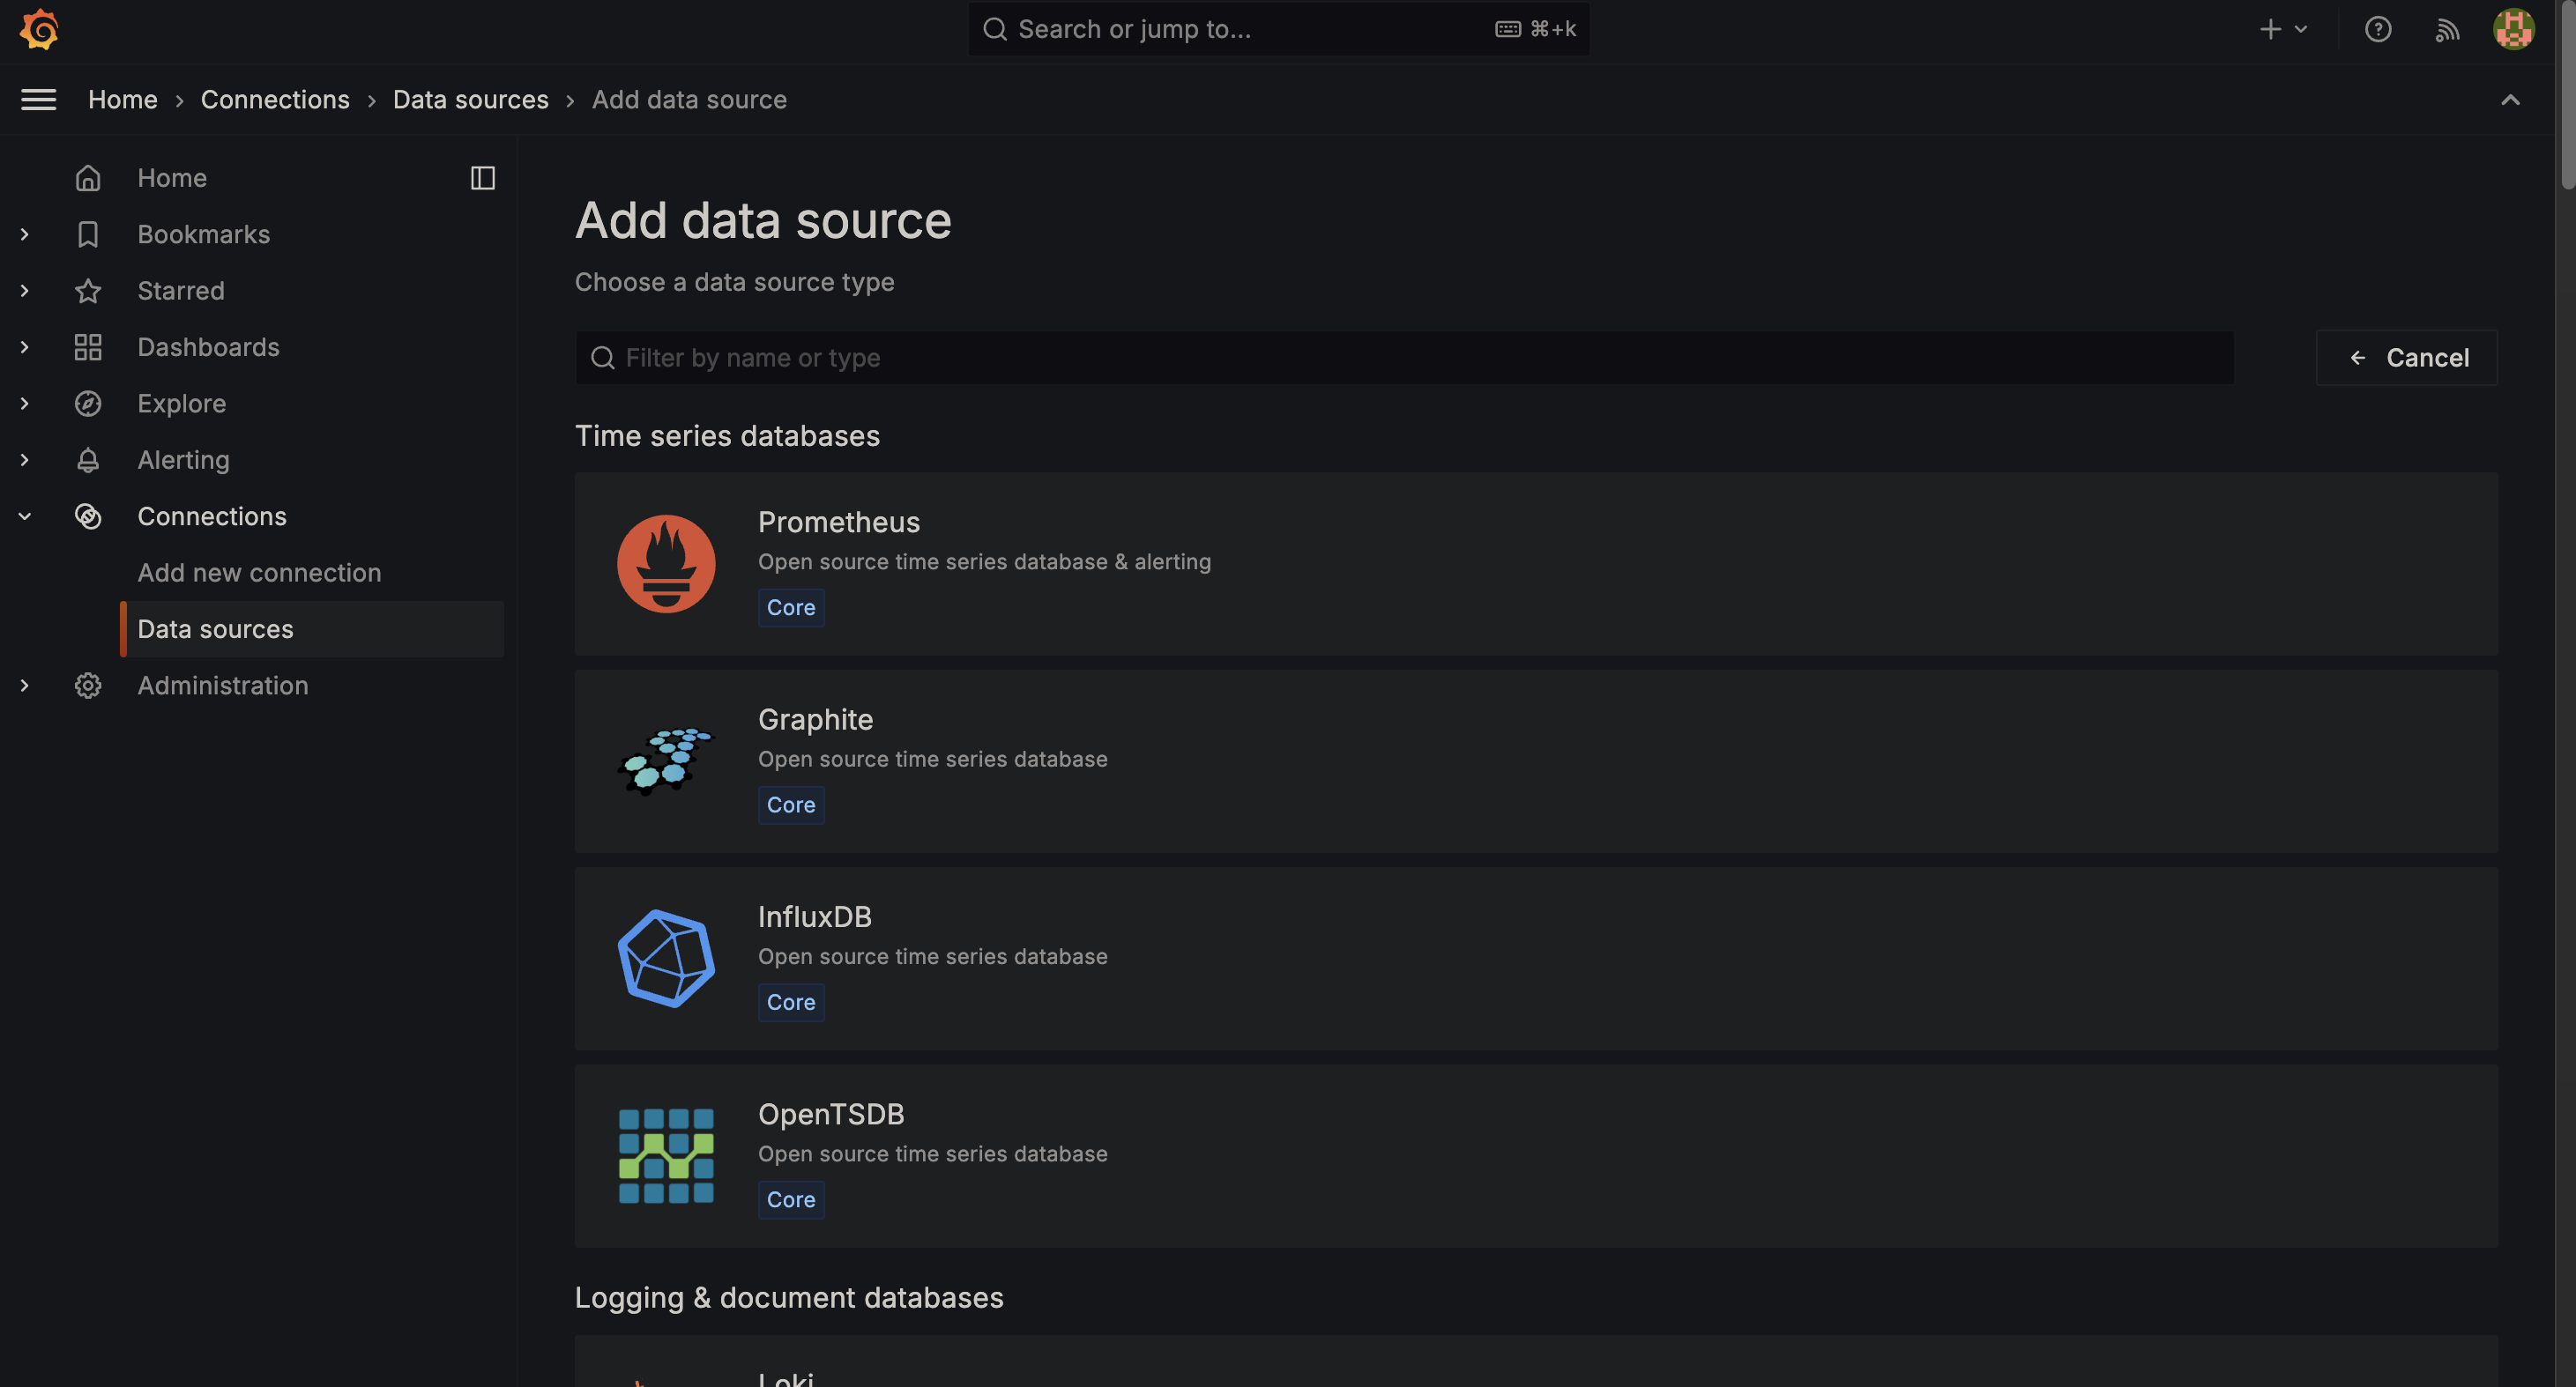Select Add new connection in the sidebar
This screenshot has height=1387, width=2576.
pyautogui.click(x=259, y=572)
